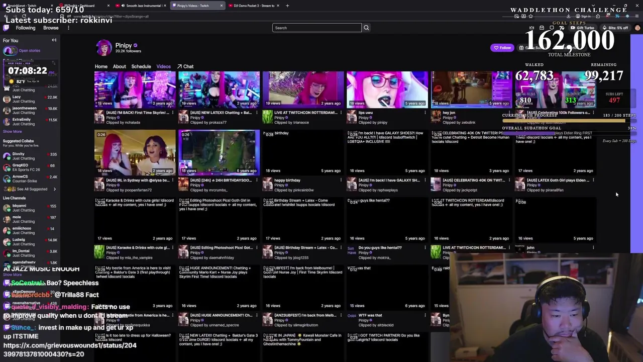This screenshot has height=362, width=643.
Task: Close the Pinipy's Videos tab
Action: click(x=221, y=6)
